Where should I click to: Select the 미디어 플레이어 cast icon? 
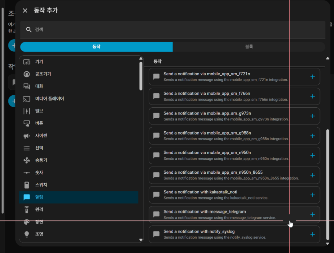tap(27, 99)
